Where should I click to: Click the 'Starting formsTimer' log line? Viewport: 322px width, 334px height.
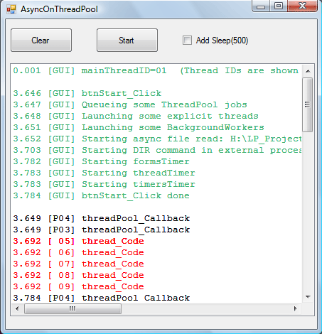[101, 161]
